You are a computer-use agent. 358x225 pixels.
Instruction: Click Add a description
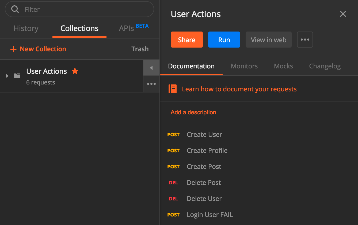point(193,112)
